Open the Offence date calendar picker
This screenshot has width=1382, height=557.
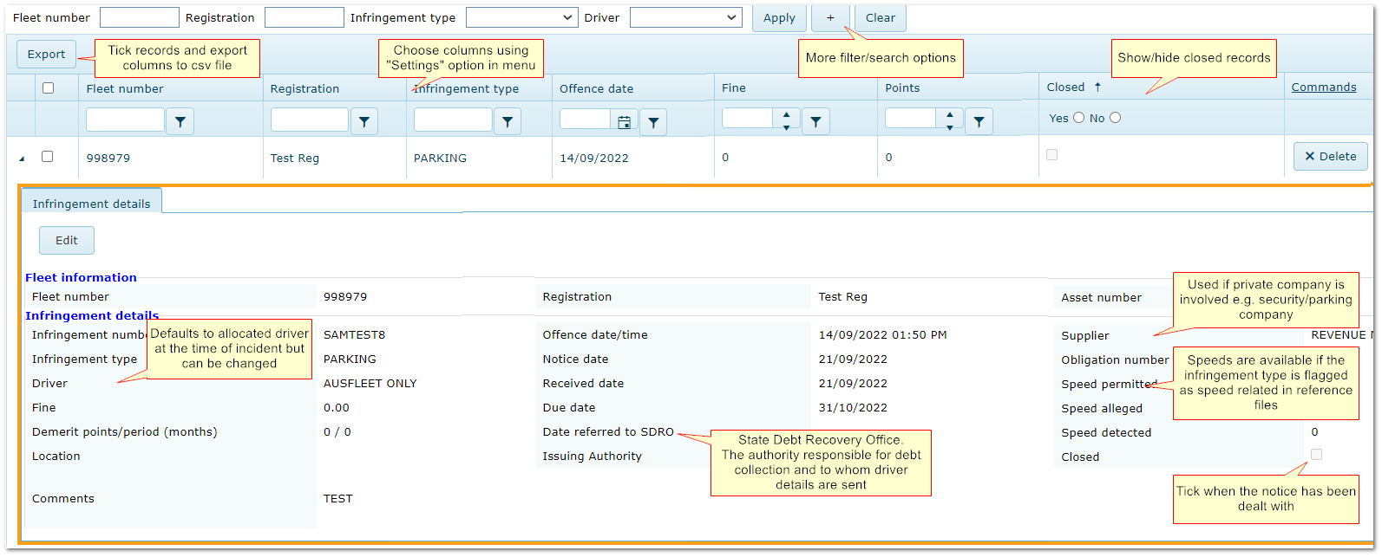pos(624,122)
